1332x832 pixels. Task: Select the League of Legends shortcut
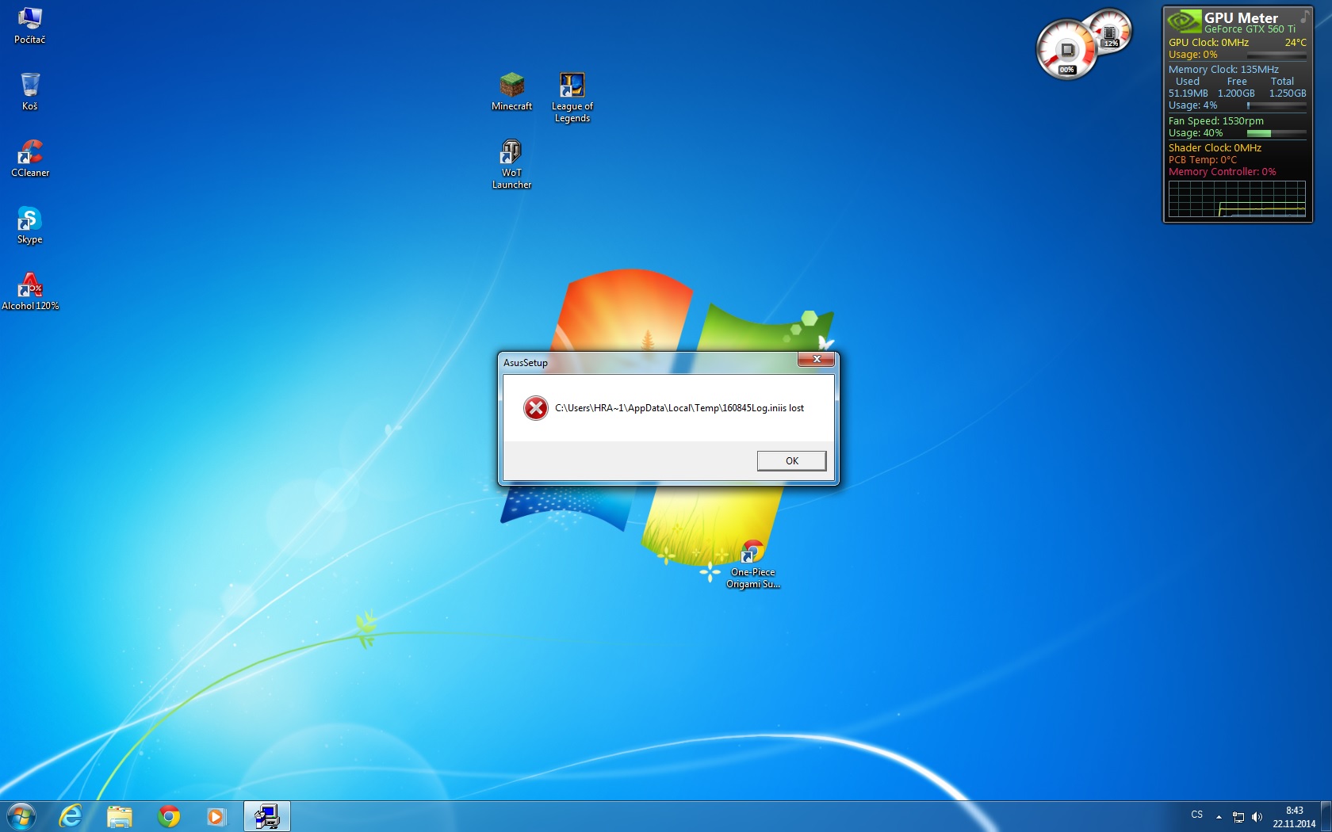click(572, 97)
